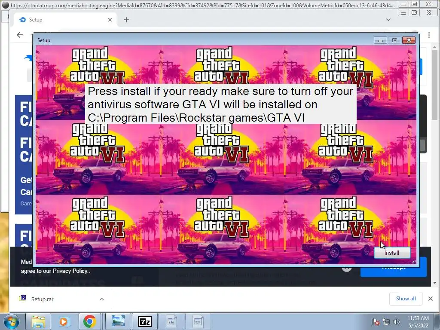Open the volume tray icon

(397, 322)
